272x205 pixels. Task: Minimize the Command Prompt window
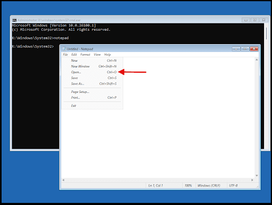point(246,20)
